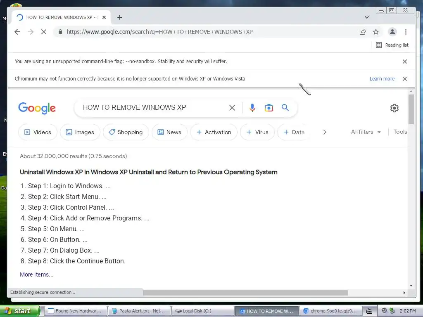Open the Learn more link

382,79
